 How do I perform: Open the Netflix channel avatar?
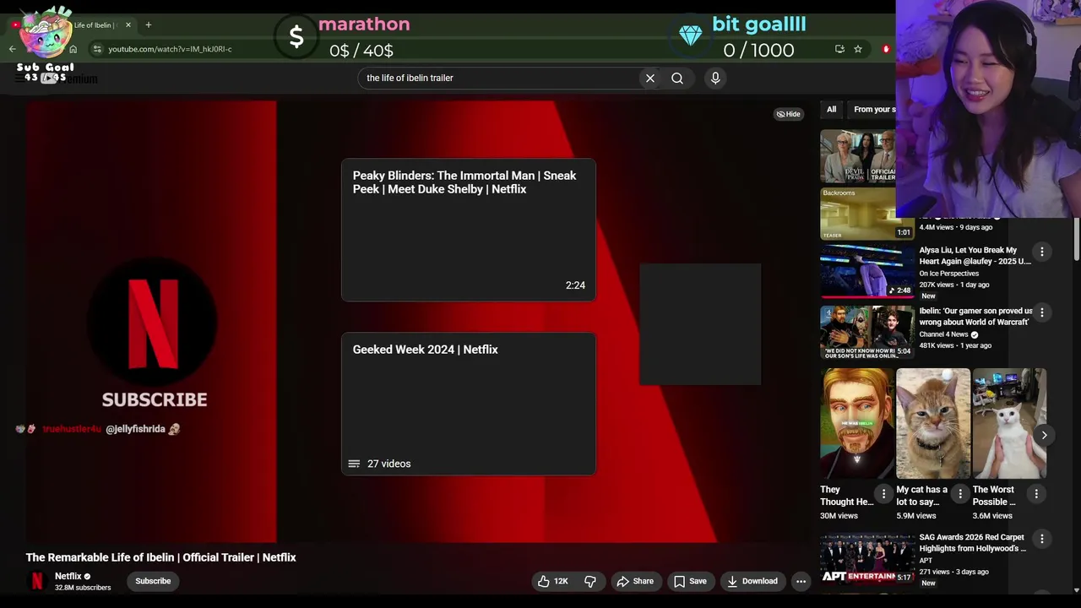(37, 581)
